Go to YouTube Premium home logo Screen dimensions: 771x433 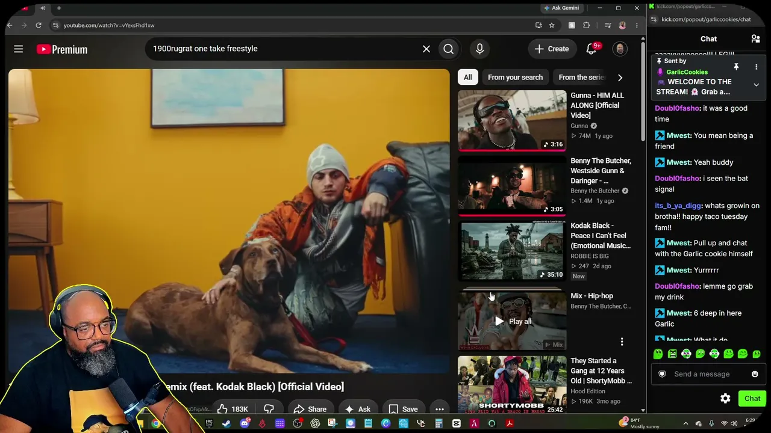pyautogui.click(x=62, y=49)
